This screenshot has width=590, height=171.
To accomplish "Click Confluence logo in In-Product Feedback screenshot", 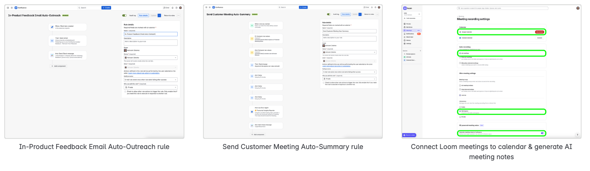I will [21, 8].
